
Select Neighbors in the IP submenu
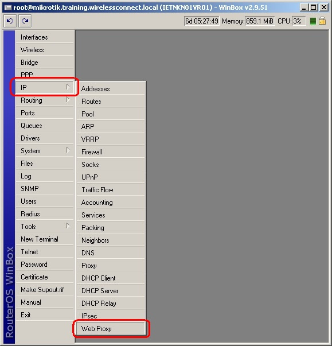[x=111, y=240]
